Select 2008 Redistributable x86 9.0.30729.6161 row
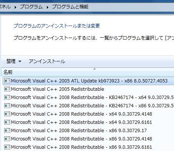174x151 pixels. click(81, 147)
